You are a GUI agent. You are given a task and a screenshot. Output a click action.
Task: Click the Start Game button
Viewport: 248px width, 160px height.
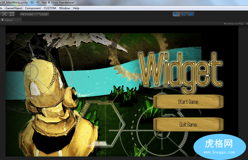pos(188,102)
